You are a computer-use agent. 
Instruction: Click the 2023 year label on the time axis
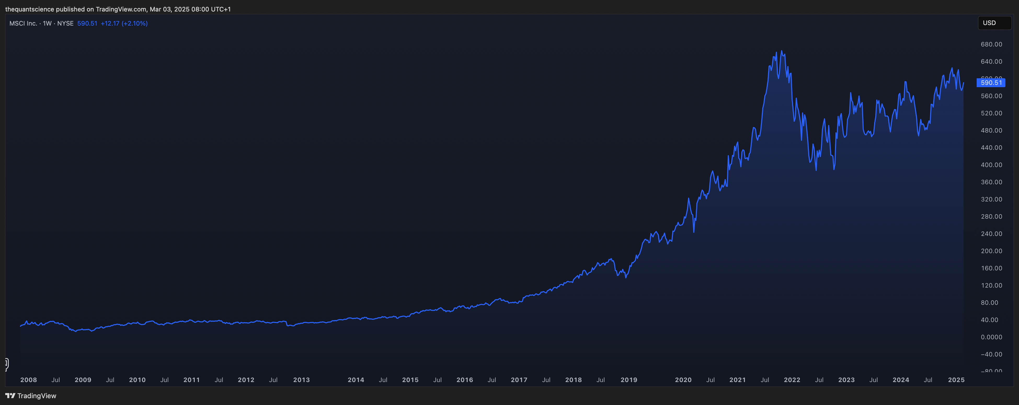pos(846,380)
